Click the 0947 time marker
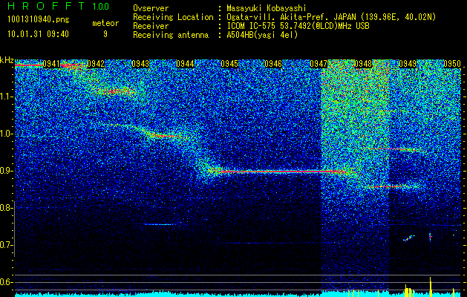Viewport: 467px width, 297px height. point(319,64)
